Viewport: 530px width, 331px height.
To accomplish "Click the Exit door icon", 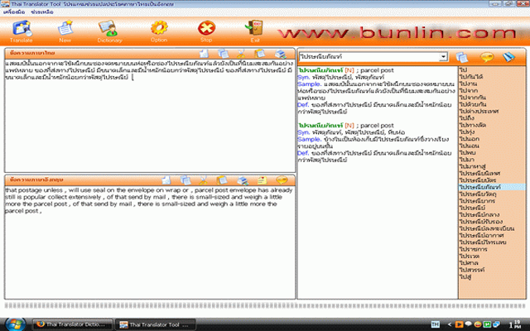I will (x=255, y=31).
